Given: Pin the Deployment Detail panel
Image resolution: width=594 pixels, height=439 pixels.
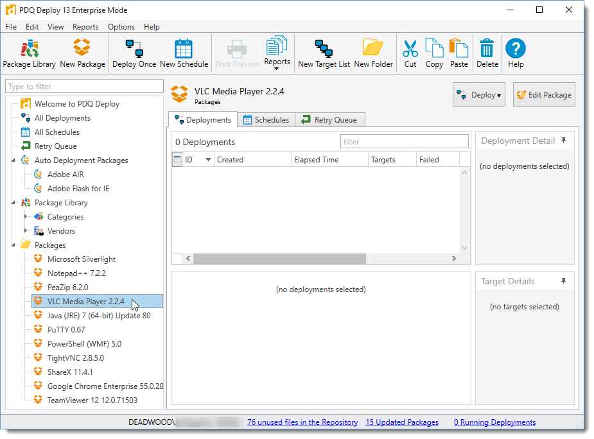Looking at the screenshot, I should (x=564, y=140).
